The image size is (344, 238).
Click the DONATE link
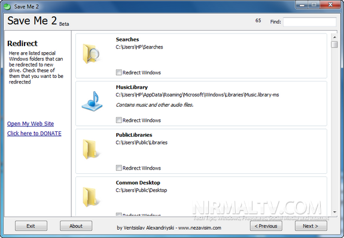34,134
